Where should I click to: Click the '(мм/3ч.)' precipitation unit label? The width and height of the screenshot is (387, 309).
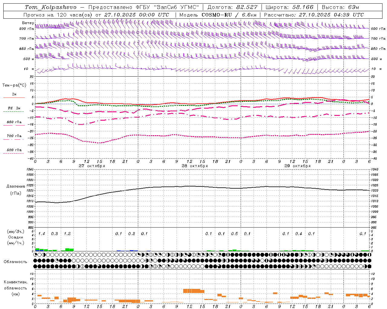(x=15, y=231)
